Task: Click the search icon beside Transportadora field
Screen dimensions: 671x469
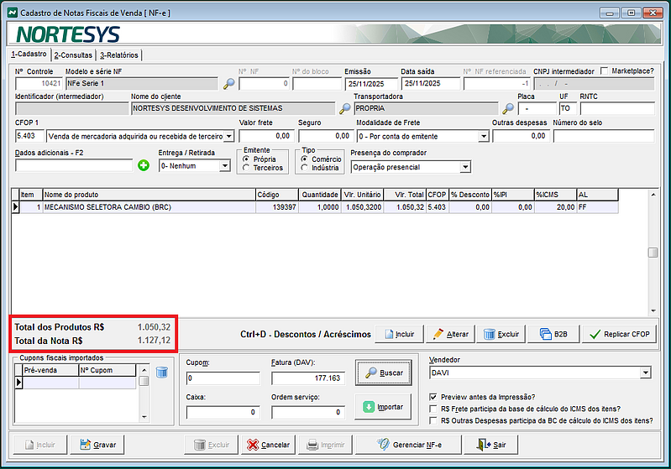Action: tap(507, 108)
